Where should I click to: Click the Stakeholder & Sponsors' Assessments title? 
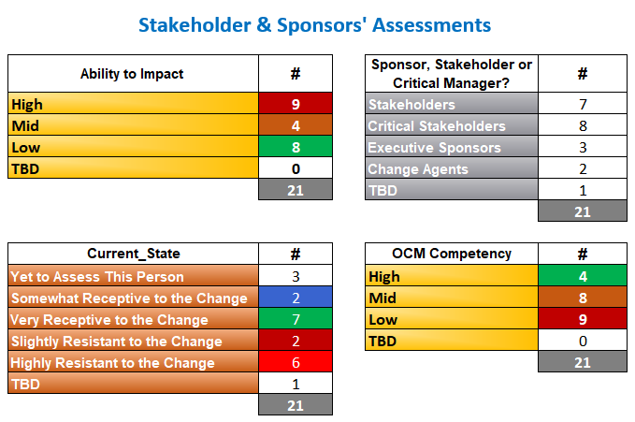click(x=314, y=25)
